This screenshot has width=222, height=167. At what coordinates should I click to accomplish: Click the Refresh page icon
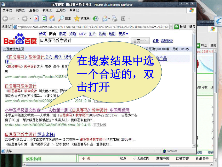pyautogui.click(x=44, y=18)
